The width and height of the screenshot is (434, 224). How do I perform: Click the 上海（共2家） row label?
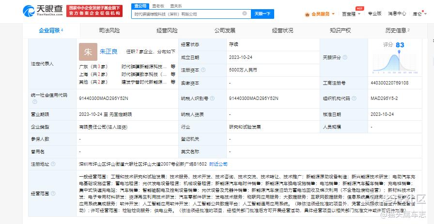click(93, 74)
